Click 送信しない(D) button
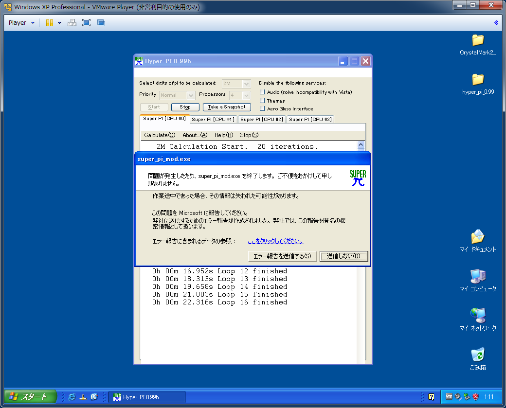Image resolution: width=506 pixels, height=408 pixels. pos(343,256)
